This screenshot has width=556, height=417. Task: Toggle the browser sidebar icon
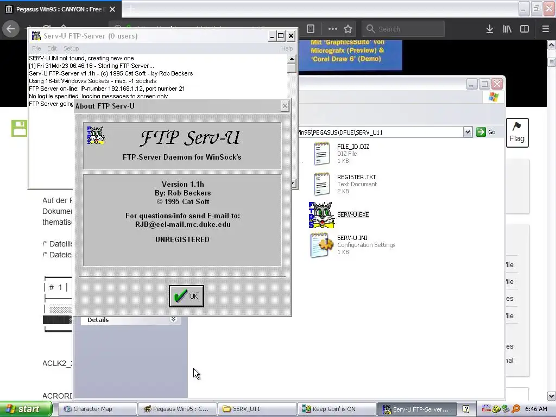pos(524,29)
